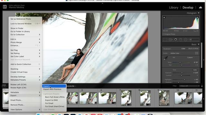Adjust the Temp slider handle

(x=180, y=63)
